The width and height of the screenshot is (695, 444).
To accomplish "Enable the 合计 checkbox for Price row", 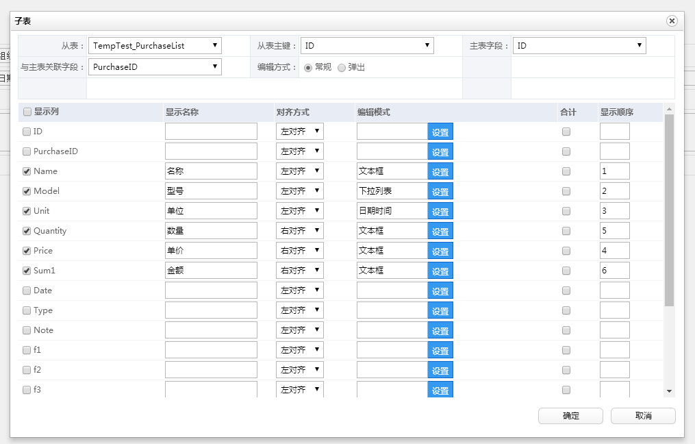I will 566,250.
